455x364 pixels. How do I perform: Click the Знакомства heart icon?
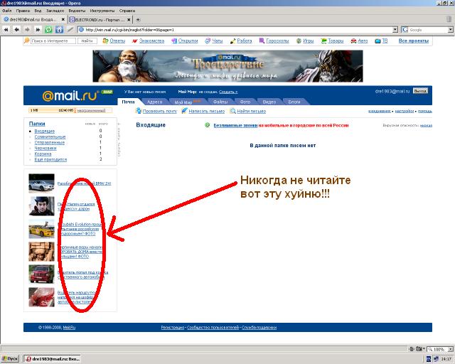(x=134, y=41)
